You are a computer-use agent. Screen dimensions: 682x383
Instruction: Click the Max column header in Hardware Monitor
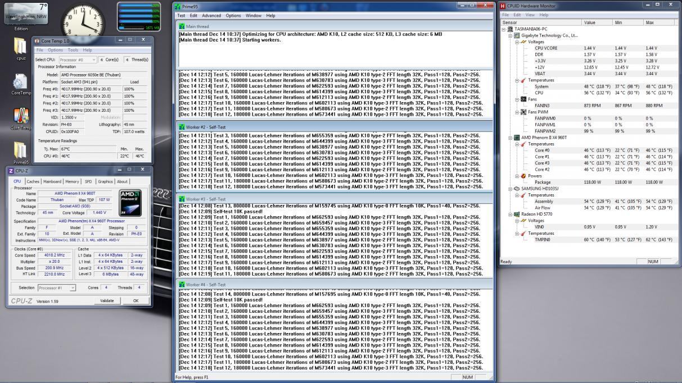(660, 22)
